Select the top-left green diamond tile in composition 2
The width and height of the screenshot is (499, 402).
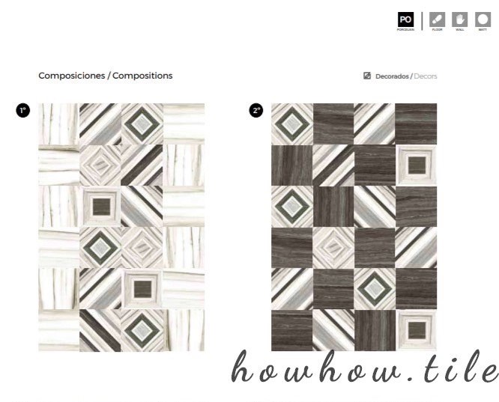(x=291, y=124)
